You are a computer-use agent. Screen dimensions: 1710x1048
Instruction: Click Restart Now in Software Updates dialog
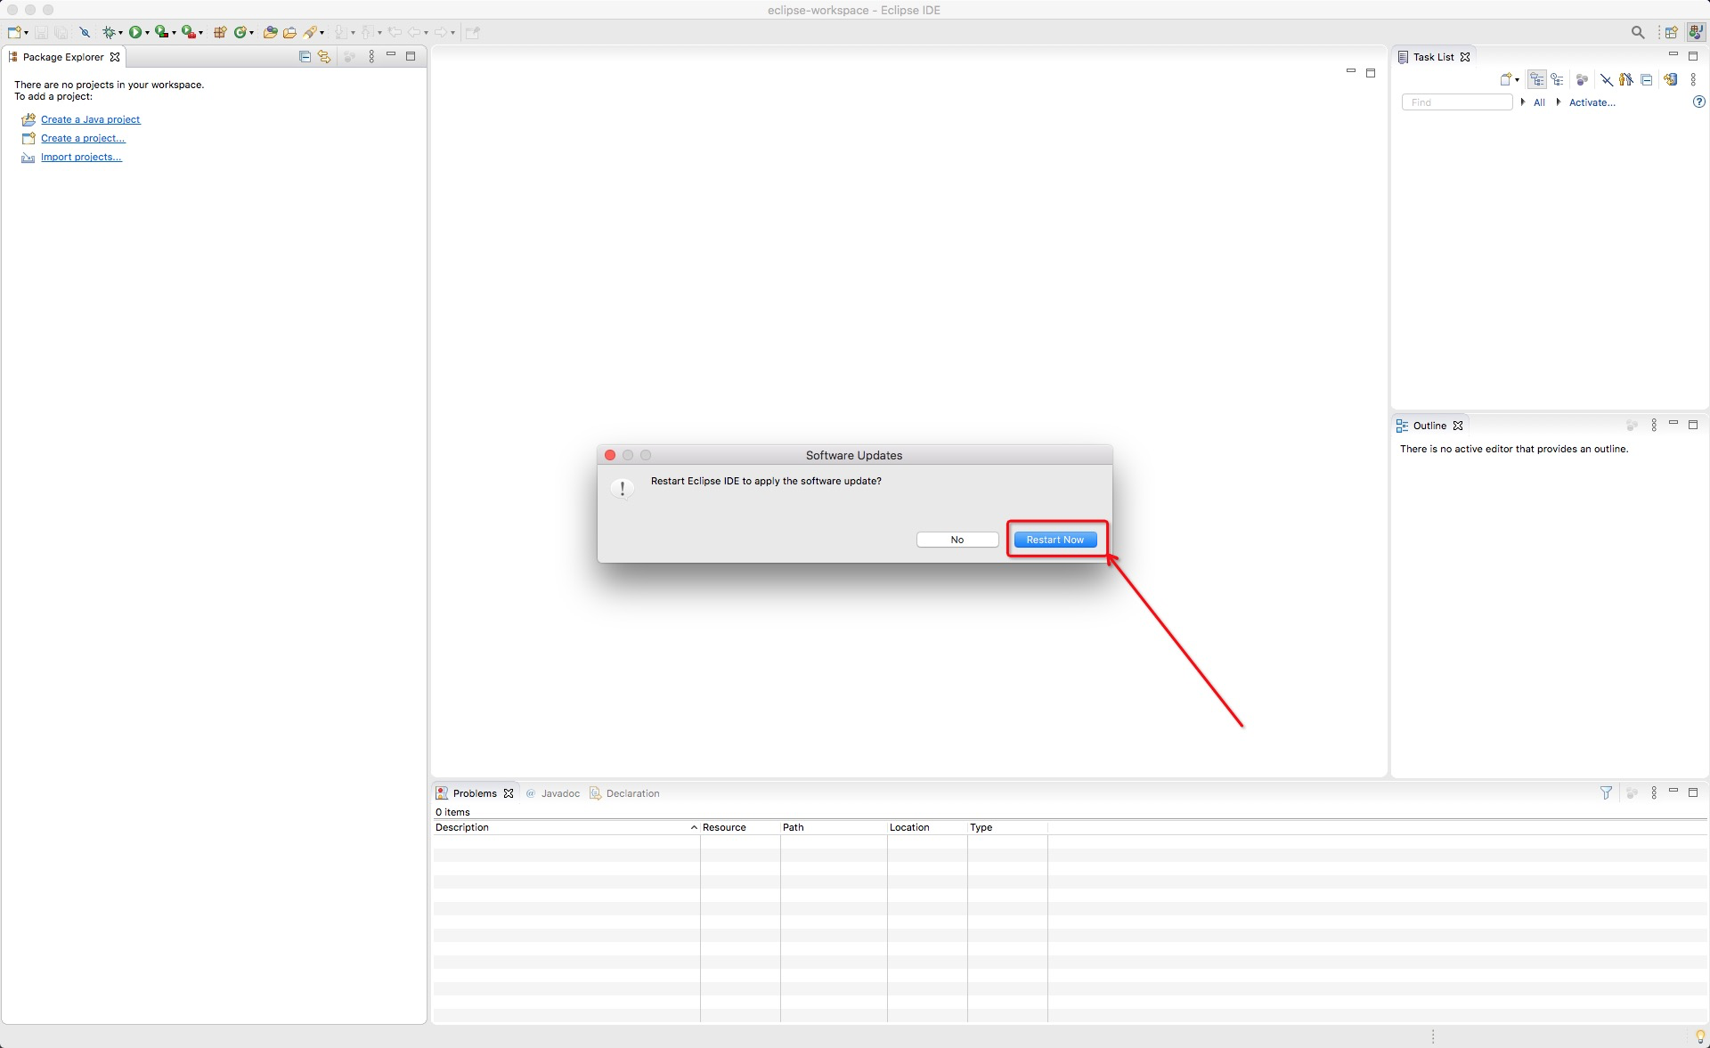(x=1055, y=540)
